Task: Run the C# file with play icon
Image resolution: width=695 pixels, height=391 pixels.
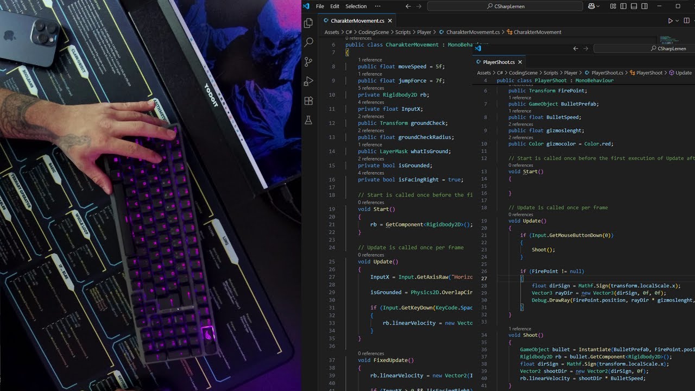Action: (671, 21)
